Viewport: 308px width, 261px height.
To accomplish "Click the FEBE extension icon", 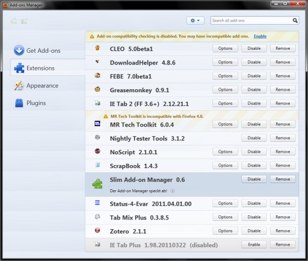I will [x=97, y=76].
